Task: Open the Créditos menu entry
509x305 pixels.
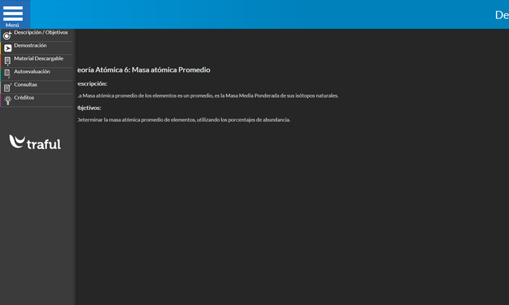Action: (x=24, y=98)
